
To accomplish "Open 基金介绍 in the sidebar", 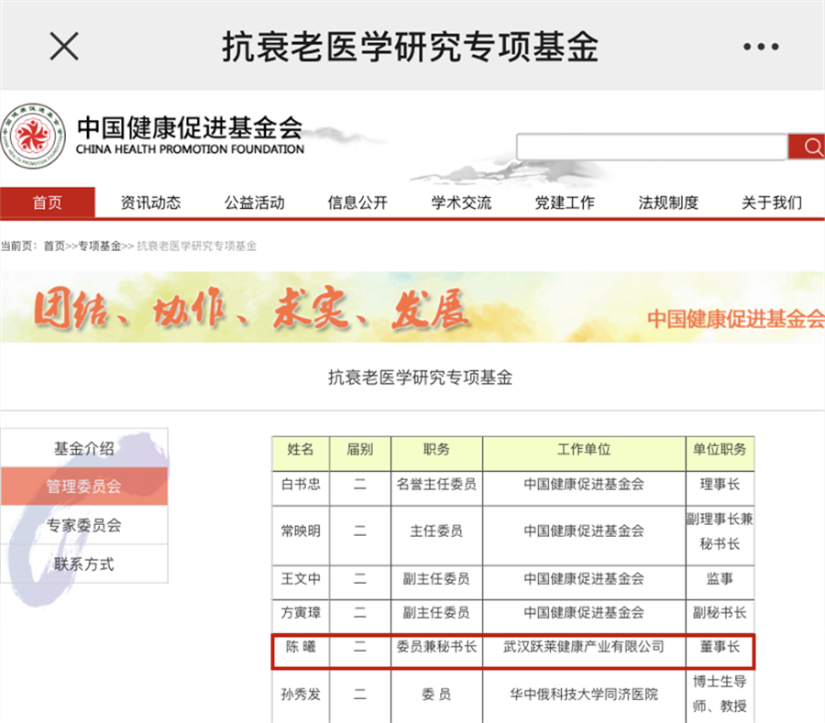I will (x=84, y=448).
